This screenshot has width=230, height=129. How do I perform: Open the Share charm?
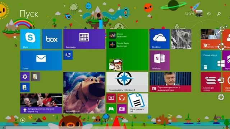221,47
